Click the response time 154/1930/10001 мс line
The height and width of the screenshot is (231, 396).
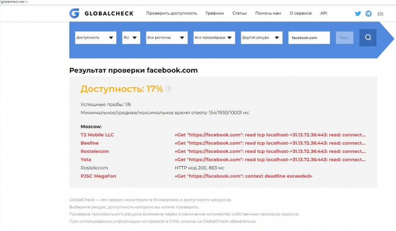[x=165, y=113]
